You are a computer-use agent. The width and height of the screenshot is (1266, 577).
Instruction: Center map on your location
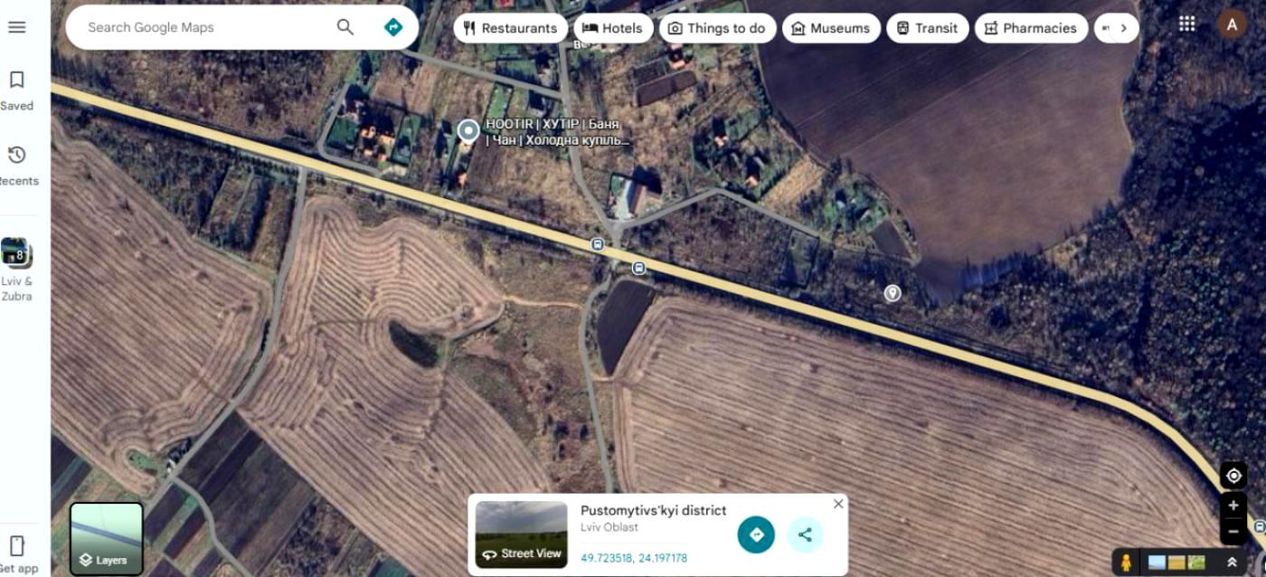coord(1233,476)
